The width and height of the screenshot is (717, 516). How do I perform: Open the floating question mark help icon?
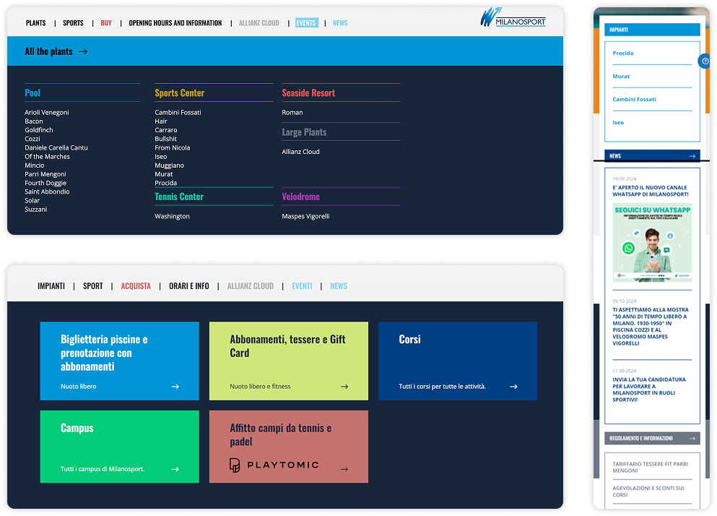click(704, 61)
